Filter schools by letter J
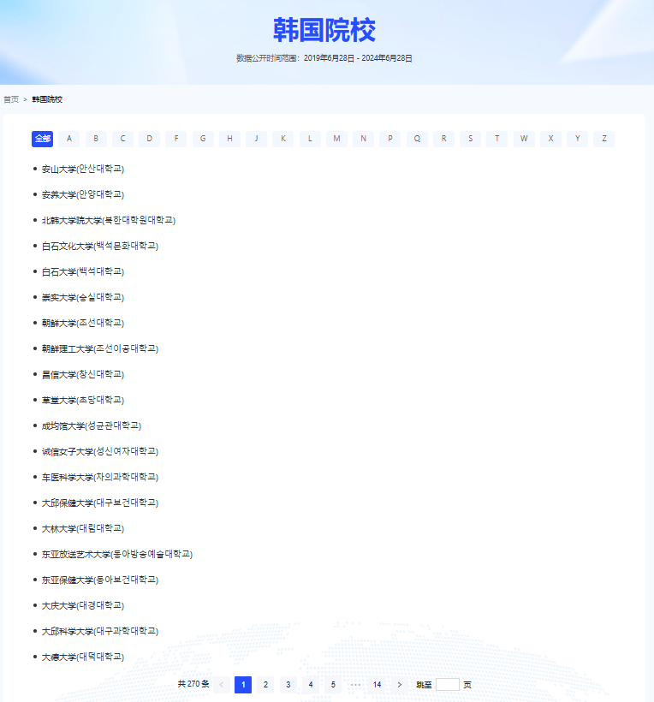The width and height of the screenshot is (654, 702). [257, 139]
